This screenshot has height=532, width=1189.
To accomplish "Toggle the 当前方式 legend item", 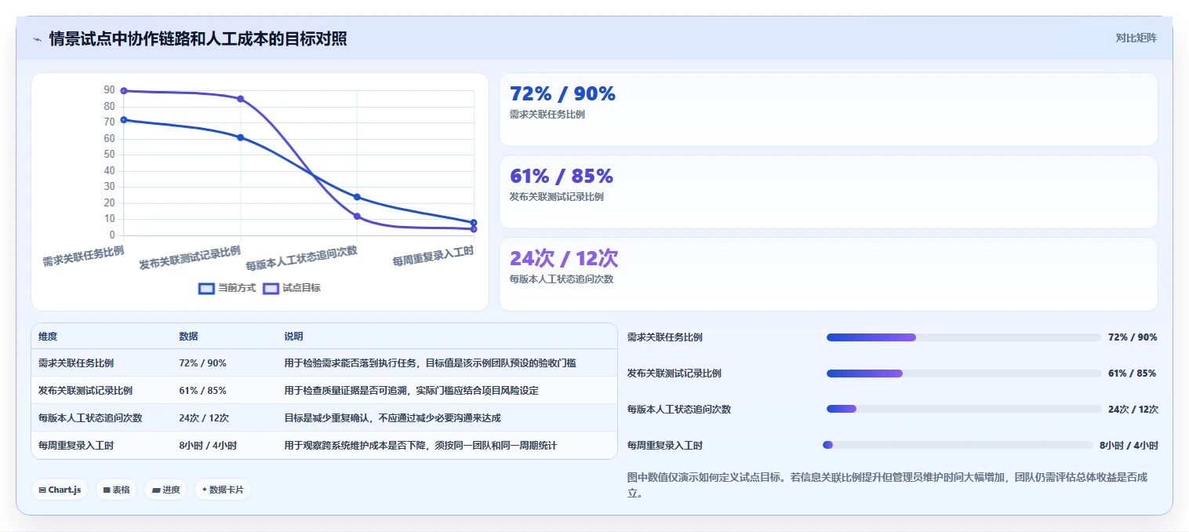I will [x=227, y=288].
